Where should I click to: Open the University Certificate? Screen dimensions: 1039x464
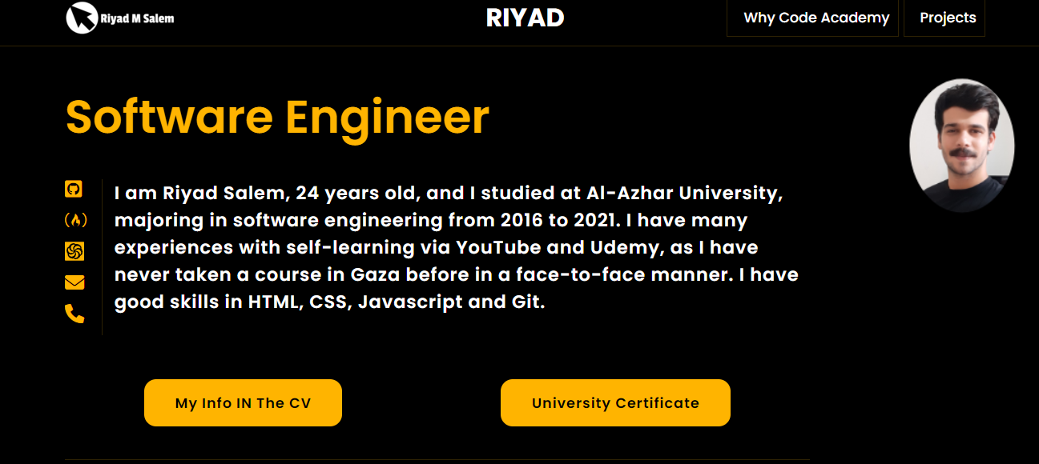pyautogui.click(x=614, y=402)
